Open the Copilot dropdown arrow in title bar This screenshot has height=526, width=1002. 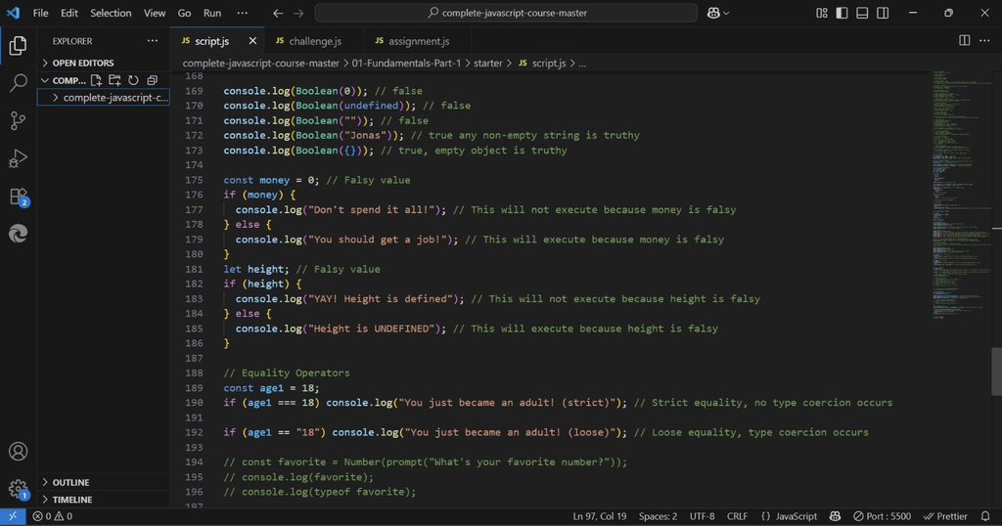(x=726, y=13)
